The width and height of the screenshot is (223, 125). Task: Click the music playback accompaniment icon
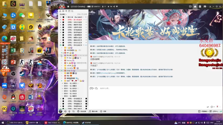[x=90, y=111]
